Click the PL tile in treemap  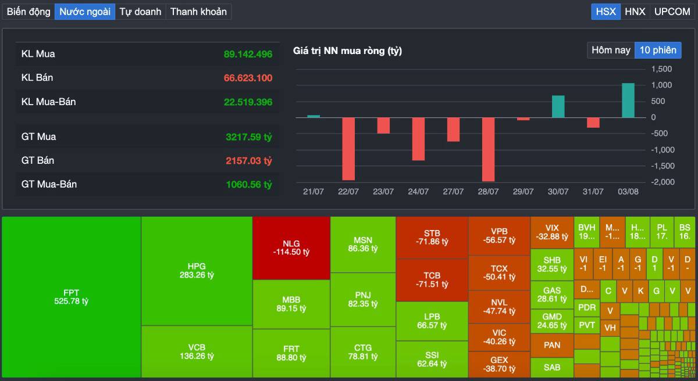click(x=662, y=232)
